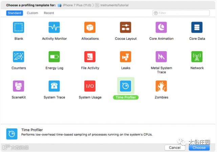Click the Cancel button
This screenshot has width=217, height=152.
(175, 148)
